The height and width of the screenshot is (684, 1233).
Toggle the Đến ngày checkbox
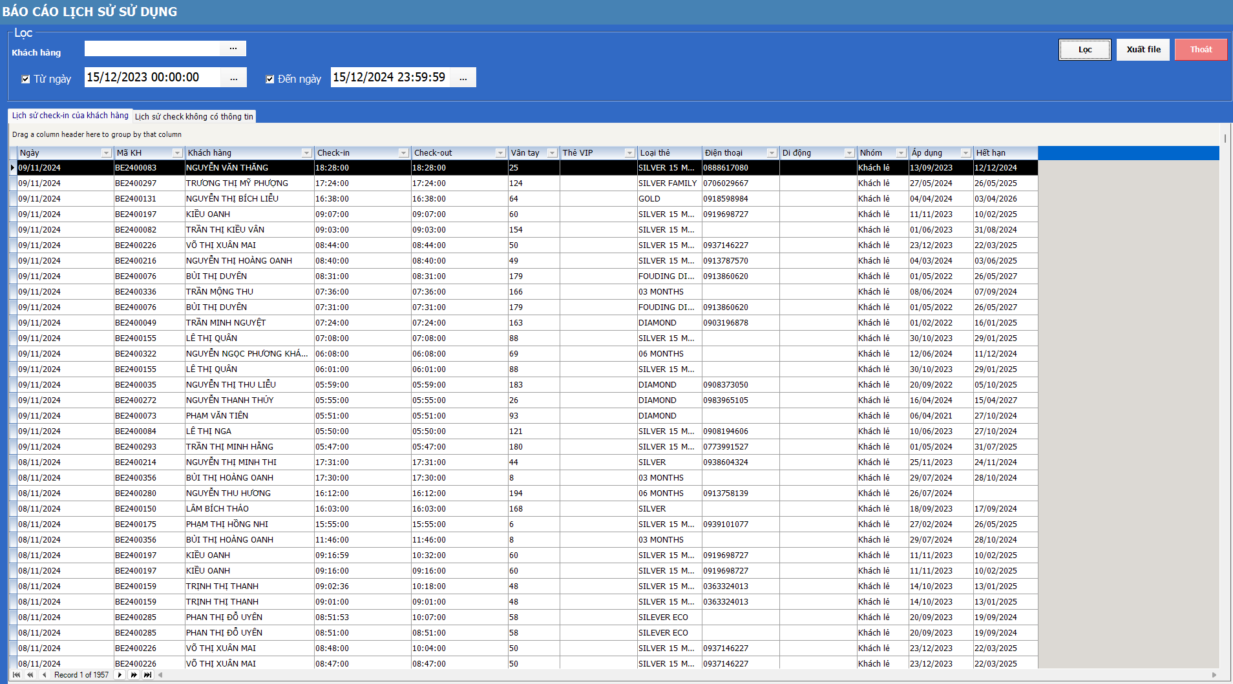click(x=270, y=79)
